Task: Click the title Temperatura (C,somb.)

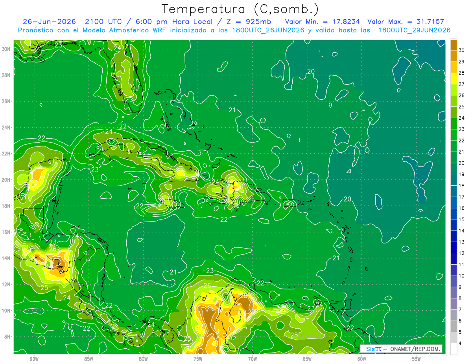Action: 240,9
